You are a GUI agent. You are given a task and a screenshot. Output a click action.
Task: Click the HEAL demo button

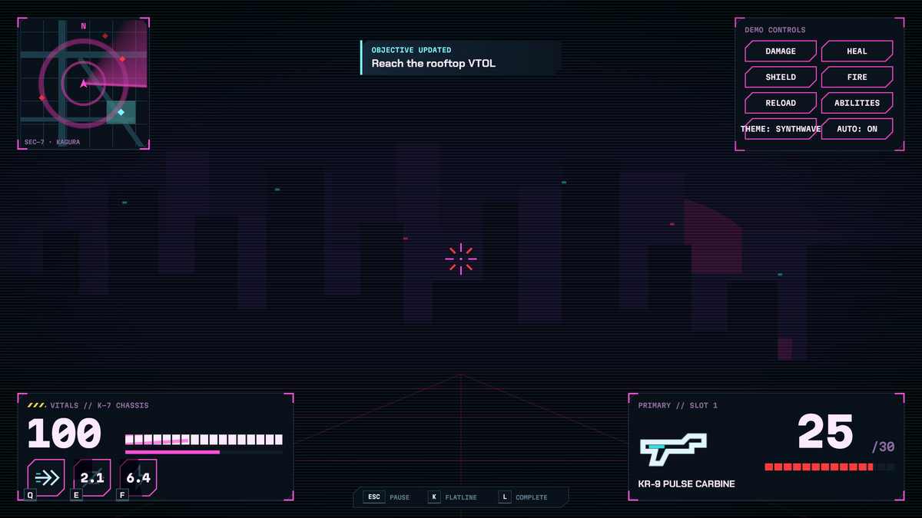pyautogui.click(x=857, y=51)
